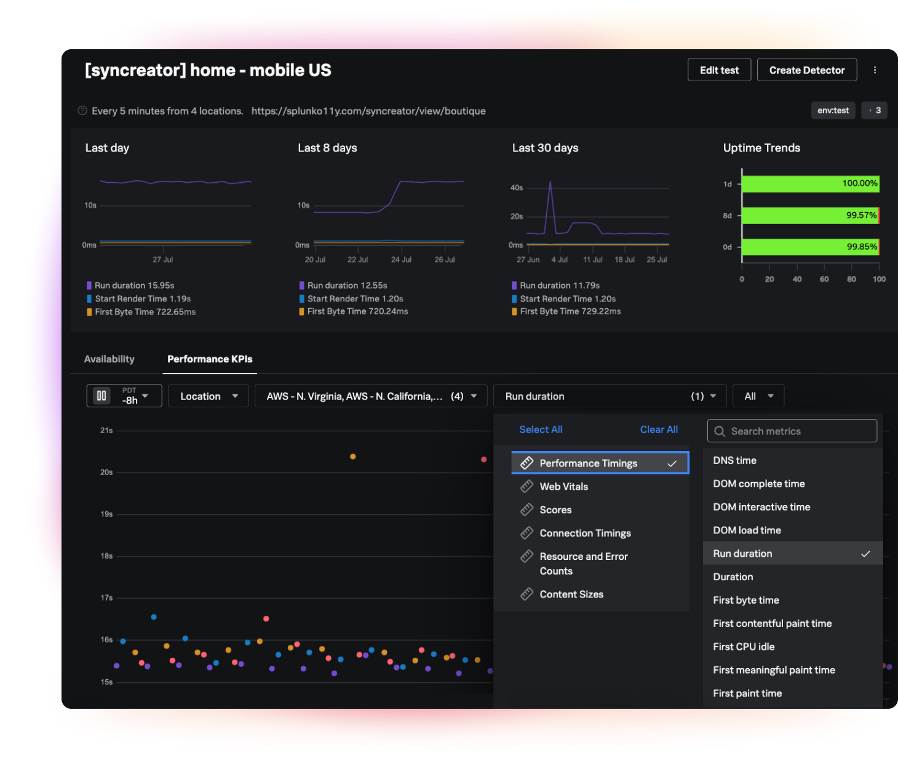Expand the AWS locations selection dropdown

371,396
